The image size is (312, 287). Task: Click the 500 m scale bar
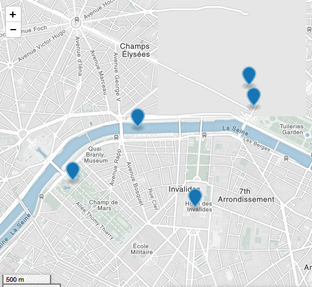click(27, 279)
